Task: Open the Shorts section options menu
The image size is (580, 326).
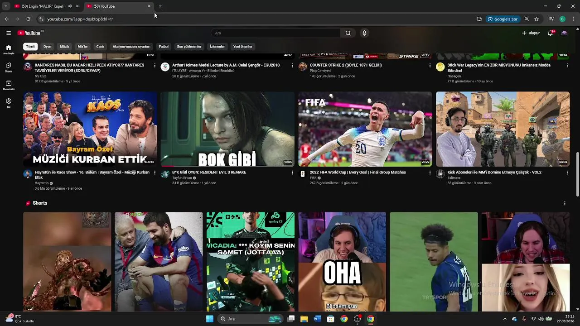Action: point(565,203)
